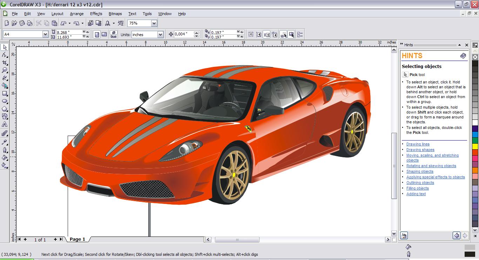Toggle Landscape page orientation
The width and height of the screenshot is (479, 260).
pyautogui.click(x=104, y=34)
